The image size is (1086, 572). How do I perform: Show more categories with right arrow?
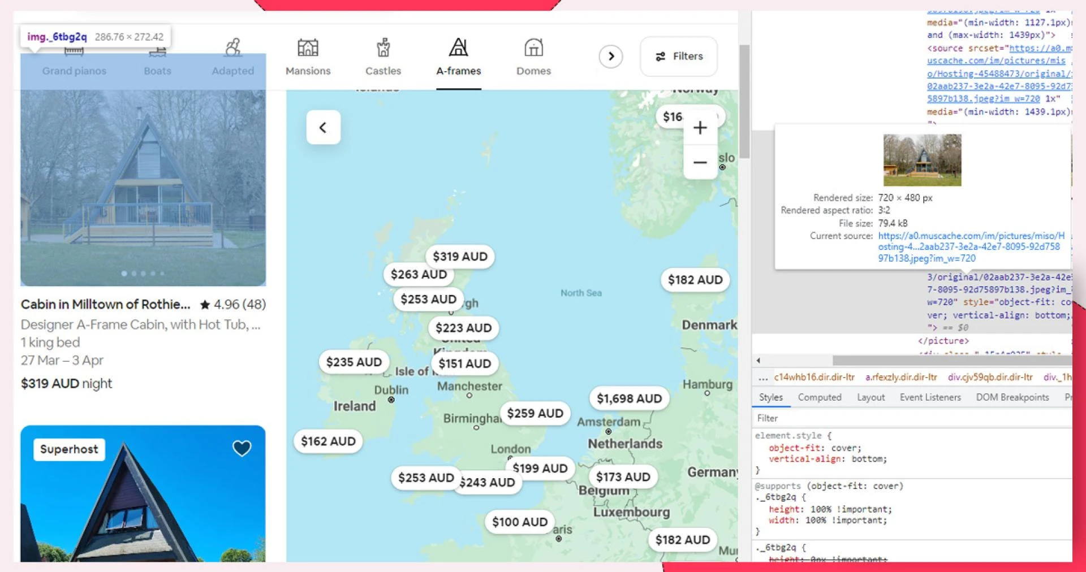click(611, 56)
